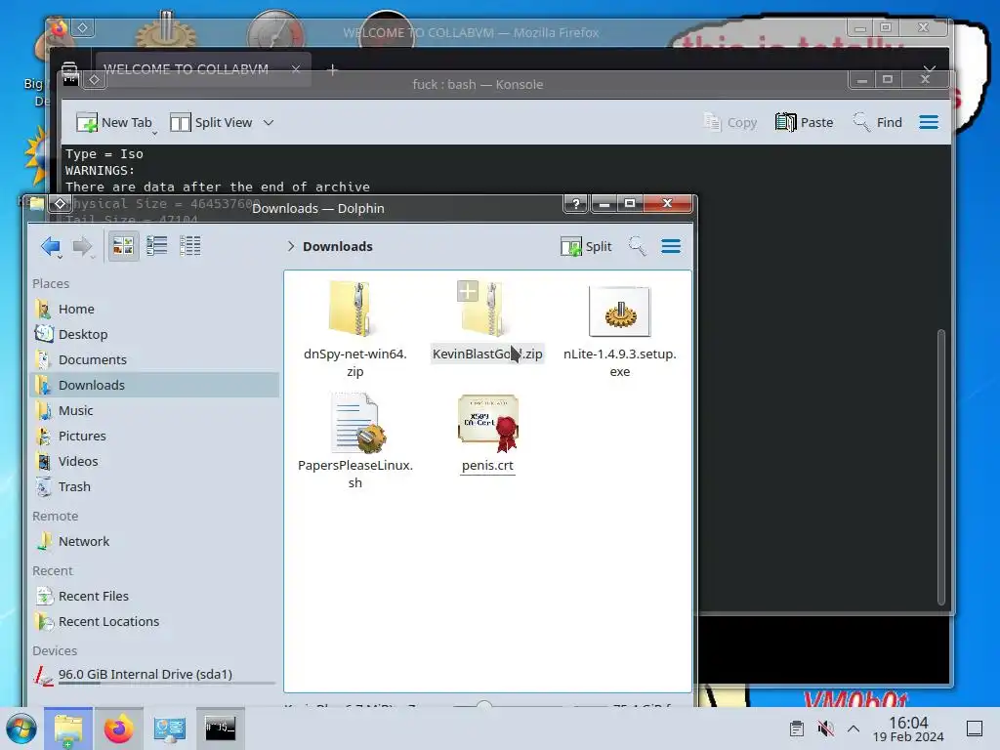Viewport: 1000px width, 750px height.
Task: Click Copy in Konsole toolbar
Action: coord(729,122)
